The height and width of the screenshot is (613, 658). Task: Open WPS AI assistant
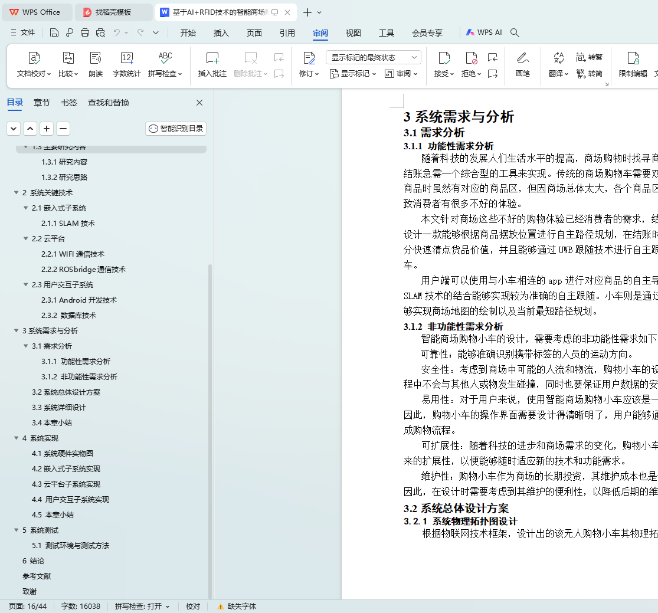click(484, 32)
